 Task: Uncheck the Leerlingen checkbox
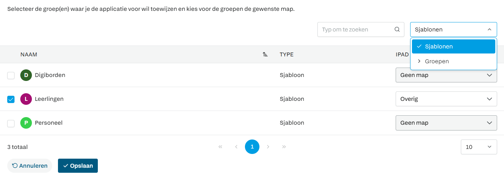pos(11,99)
